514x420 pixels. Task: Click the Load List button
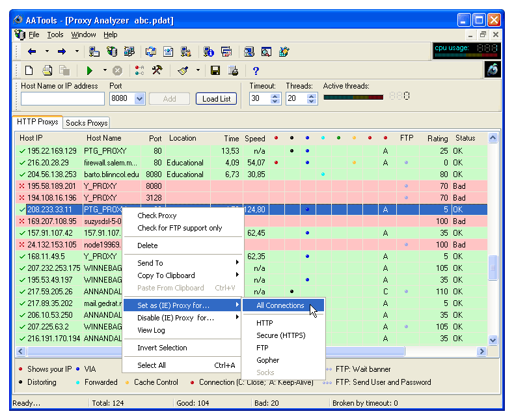click(216, 99)
